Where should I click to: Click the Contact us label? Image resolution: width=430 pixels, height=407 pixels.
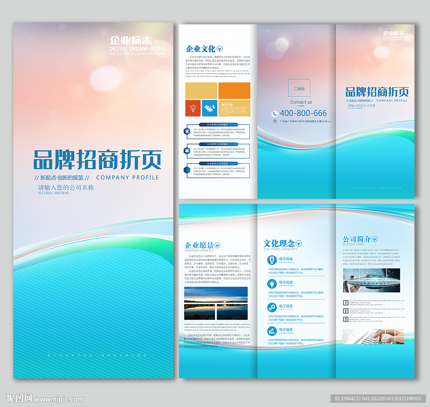click(x=301, y=102)
